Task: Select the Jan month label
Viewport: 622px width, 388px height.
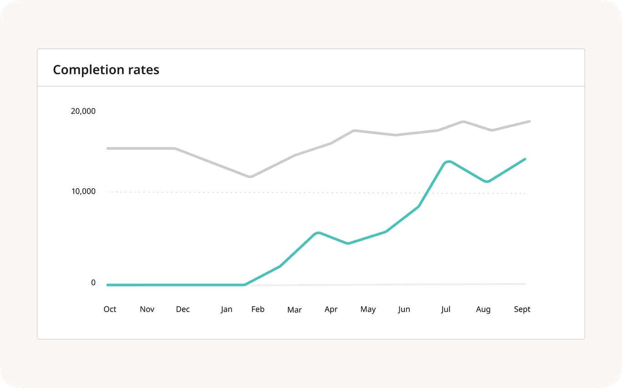Action: coord(226,309)
